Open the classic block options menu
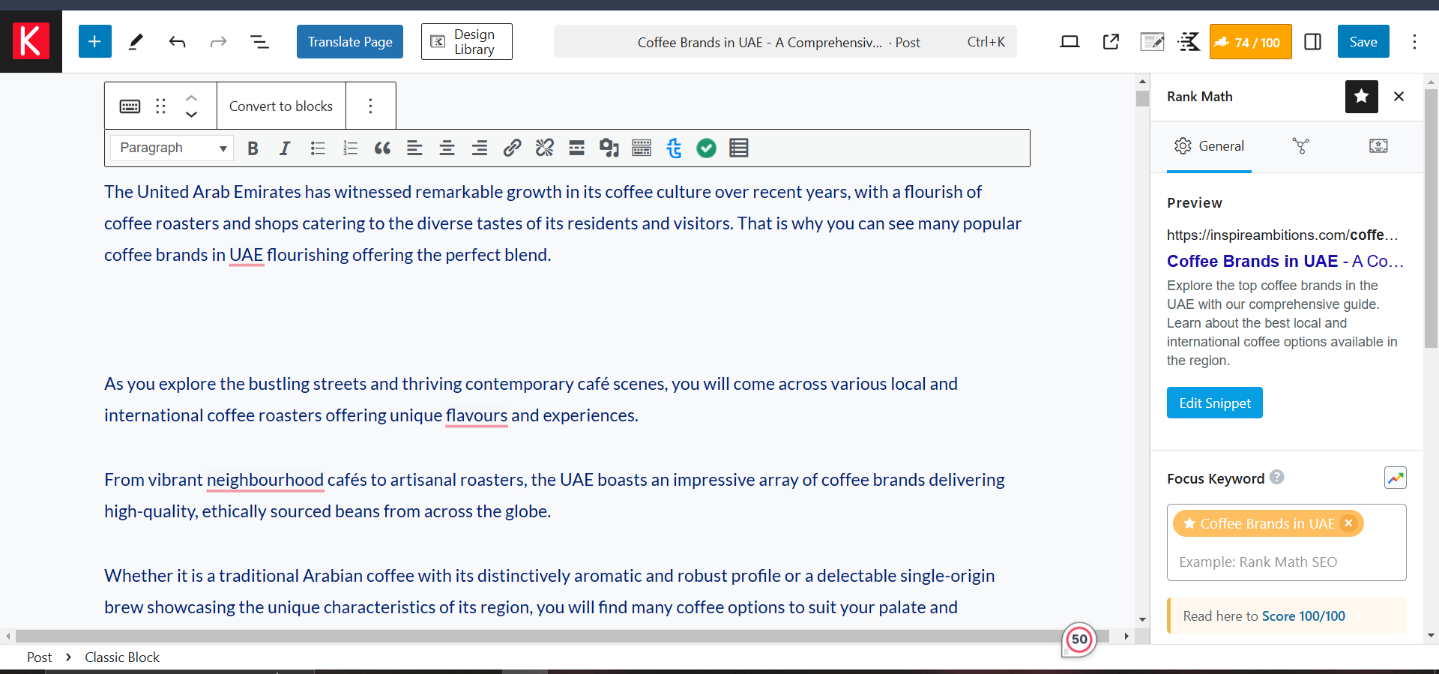This screenshot has height=674, width=1439. (x=370, y=106)
